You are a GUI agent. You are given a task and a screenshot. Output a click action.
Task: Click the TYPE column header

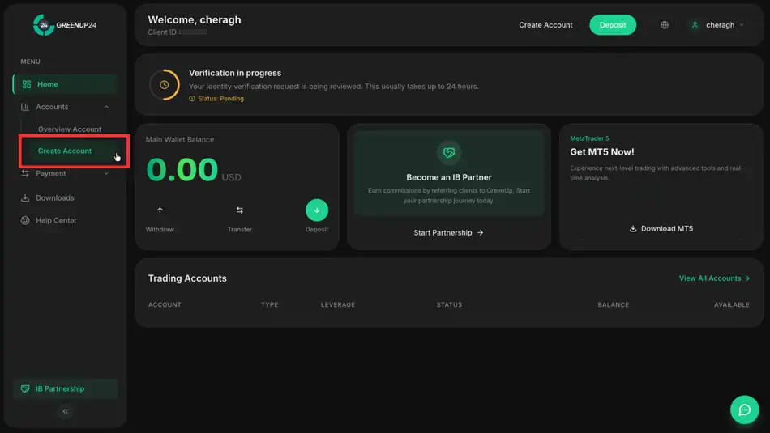click(270, 304)
